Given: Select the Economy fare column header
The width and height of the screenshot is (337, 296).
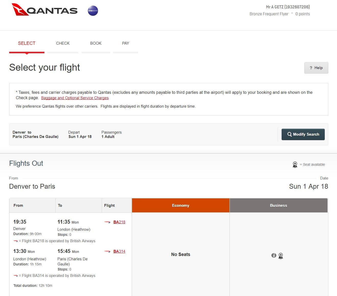Looking at the screenshot, I should tap(180, 205).
